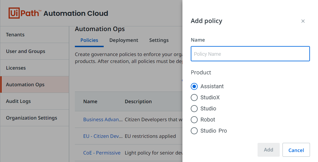Go to the Settings tab

[159, 40]
